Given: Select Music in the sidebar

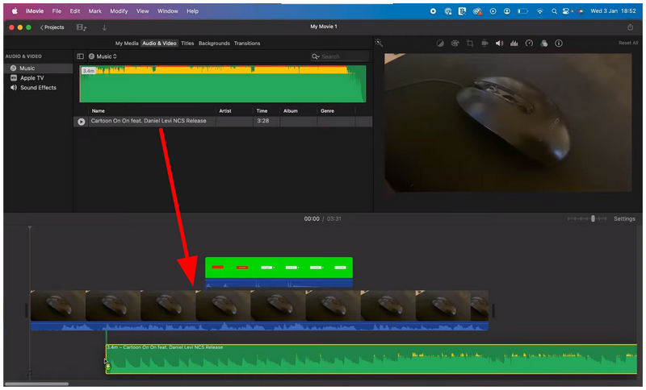Looking at the screenshot, I should [x=38, y=68].
